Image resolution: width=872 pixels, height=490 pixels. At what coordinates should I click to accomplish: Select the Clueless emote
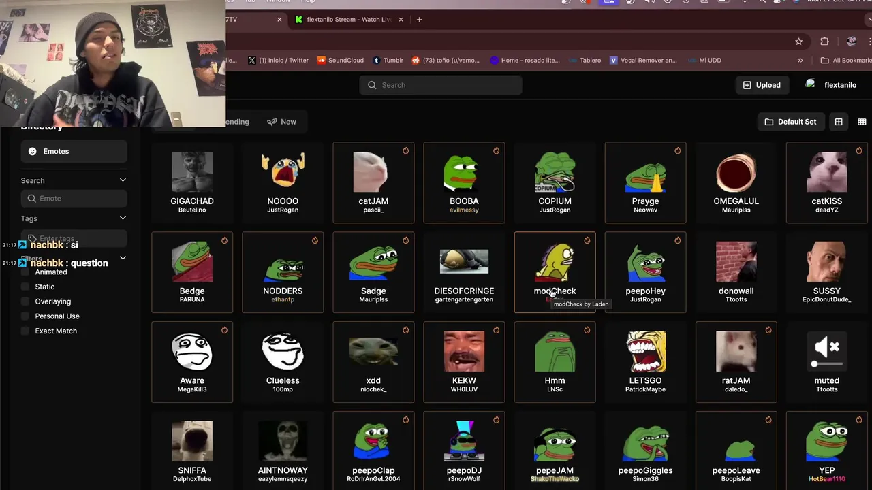click(283, 362)
